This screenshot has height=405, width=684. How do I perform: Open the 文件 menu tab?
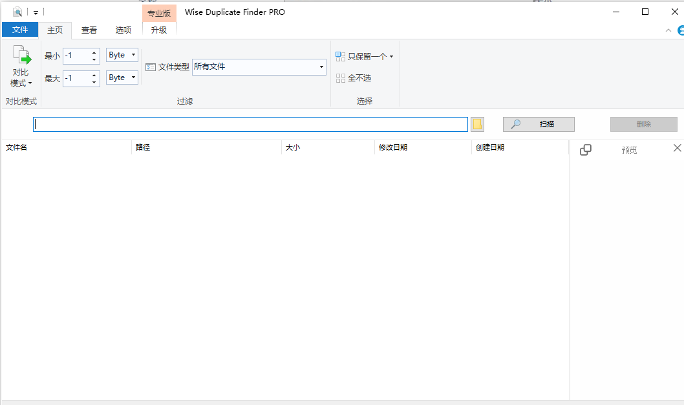tap(20, 30)
